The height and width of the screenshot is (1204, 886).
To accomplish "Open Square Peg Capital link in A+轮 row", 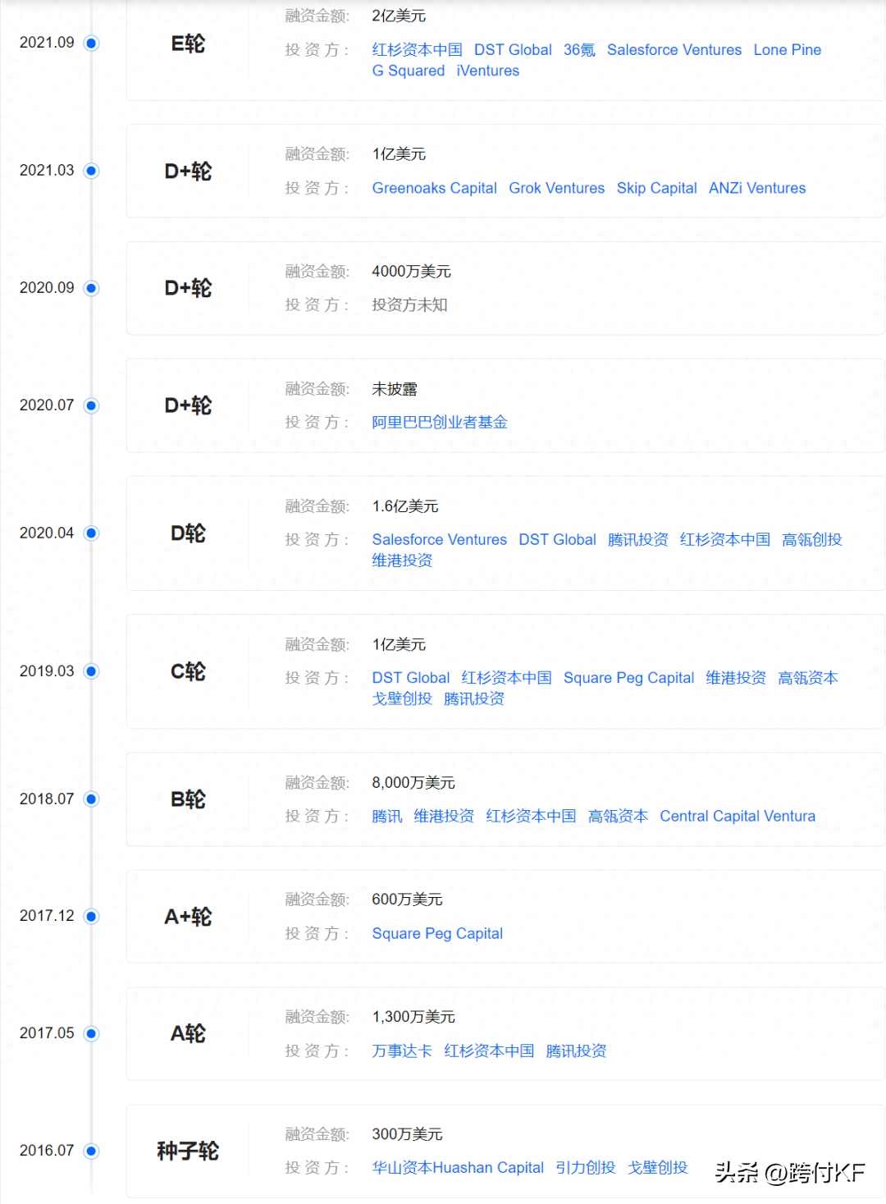I will click(437, 934).
